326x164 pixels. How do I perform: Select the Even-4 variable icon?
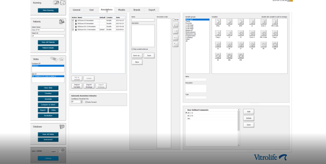252,33
